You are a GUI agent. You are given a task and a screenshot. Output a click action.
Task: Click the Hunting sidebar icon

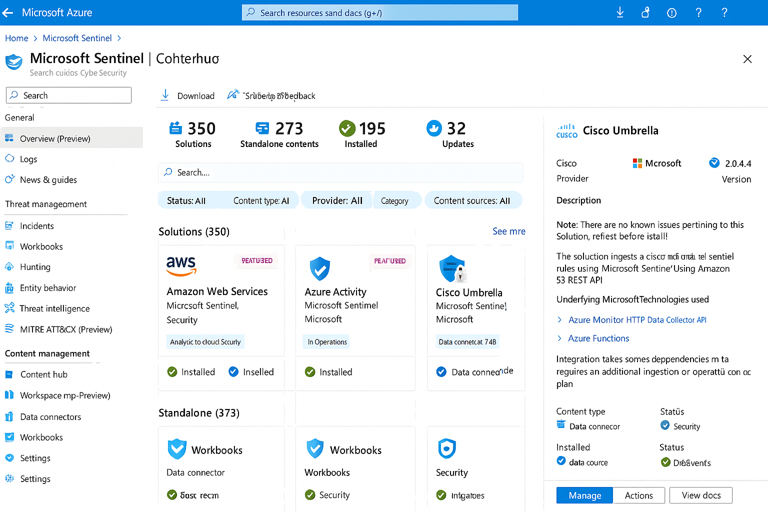[x=9, y=266]
